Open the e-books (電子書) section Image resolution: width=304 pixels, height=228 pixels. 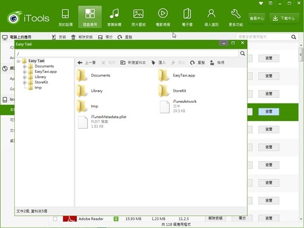[187, 17]
